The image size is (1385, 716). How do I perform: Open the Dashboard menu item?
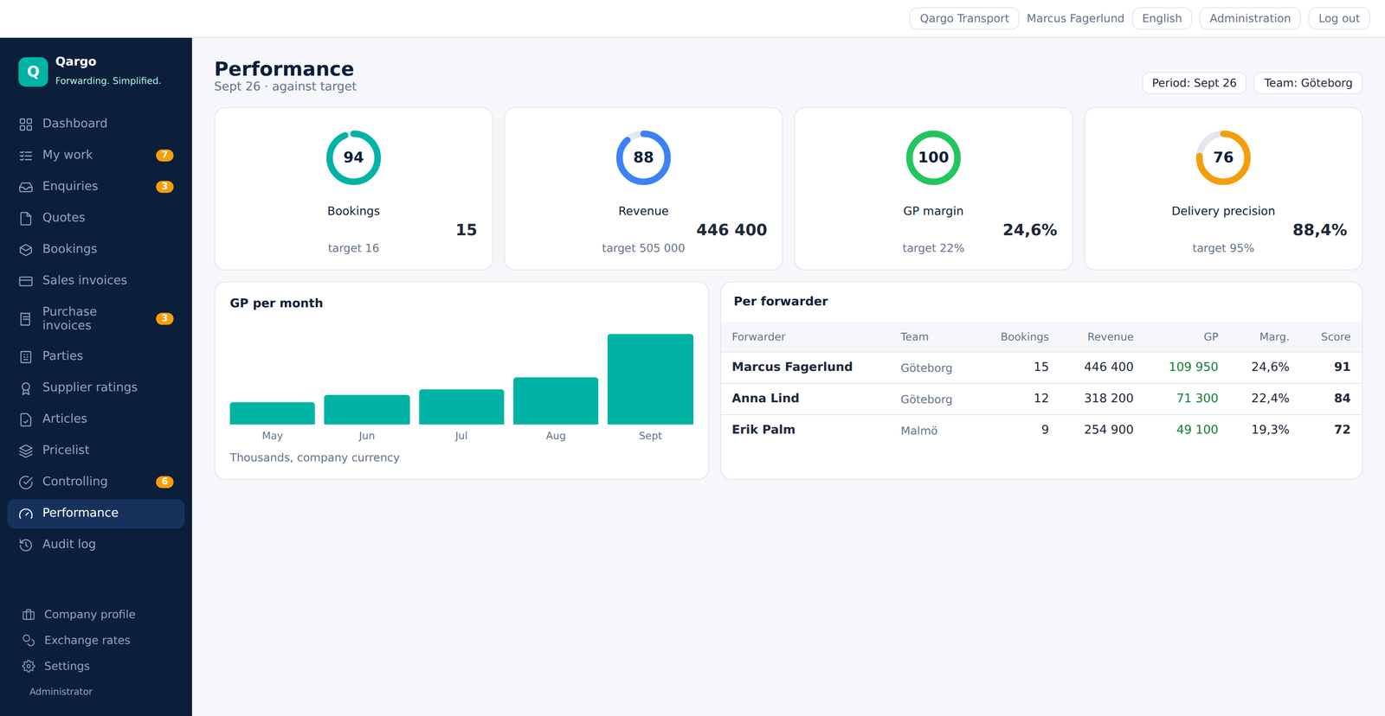point(96,124)
